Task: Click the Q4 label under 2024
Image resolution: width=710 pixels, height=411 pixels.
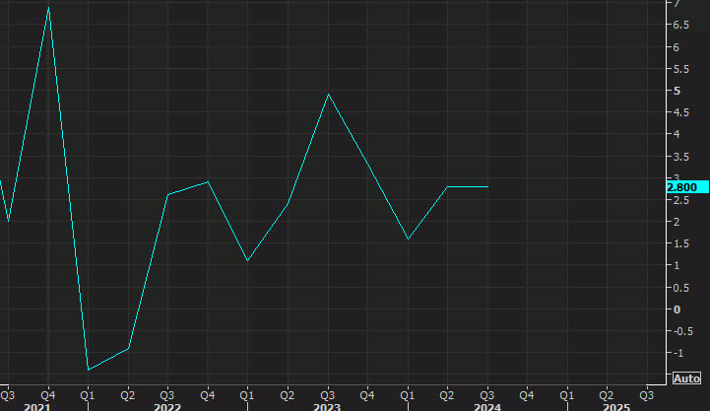Action: click(528, 393)
